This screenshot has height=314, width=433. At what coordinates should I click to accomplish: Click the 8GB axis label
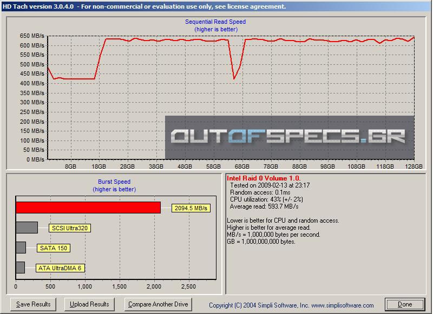pos(70,166)
